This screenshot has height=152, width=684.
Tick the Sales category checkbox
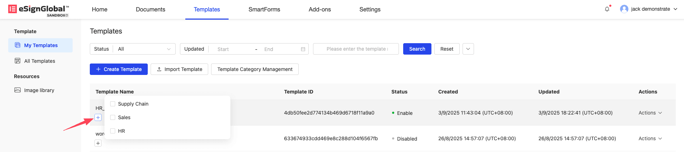(113, 117)
